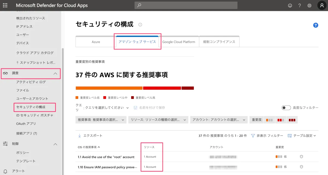Open ユーザー in the sidebar

point(22,35)
